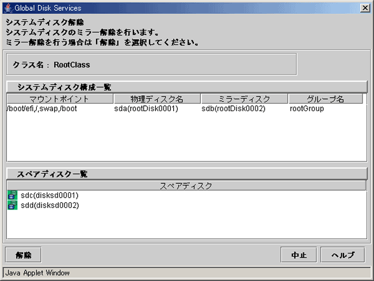Viewport: 374px width, 281px height.
Task: Click the 解除 button to unmirror
Action: pos(24,255)
